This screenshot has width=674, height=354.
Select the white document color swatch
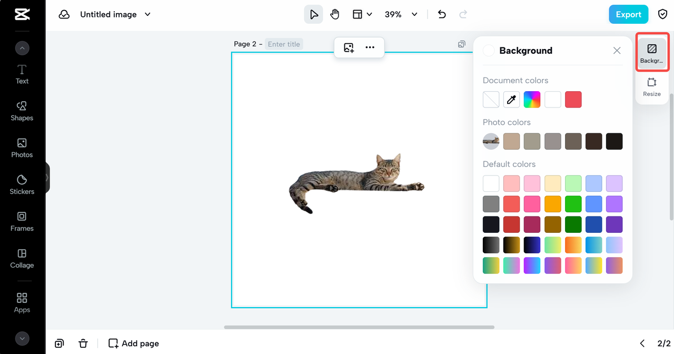click(552, 100)
